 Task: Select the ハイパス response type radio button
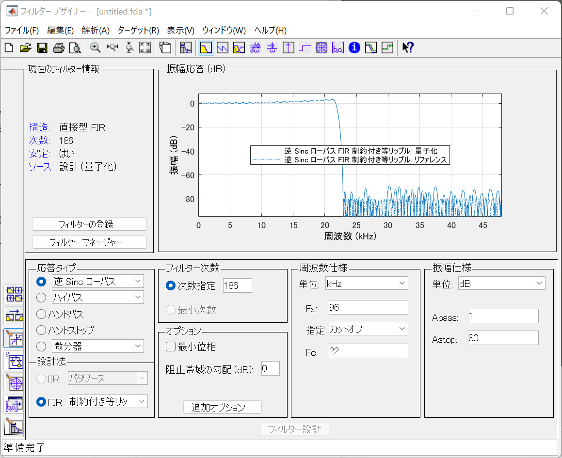pyautogui.click(x=42, y=297)
